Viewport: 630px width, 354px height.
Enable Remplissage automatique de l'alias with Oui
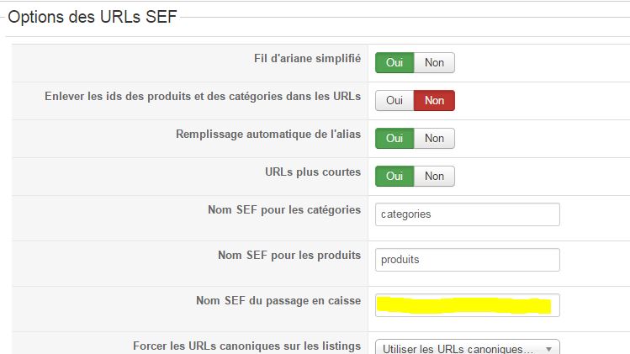pyautogui.click(x=394, y=138)
